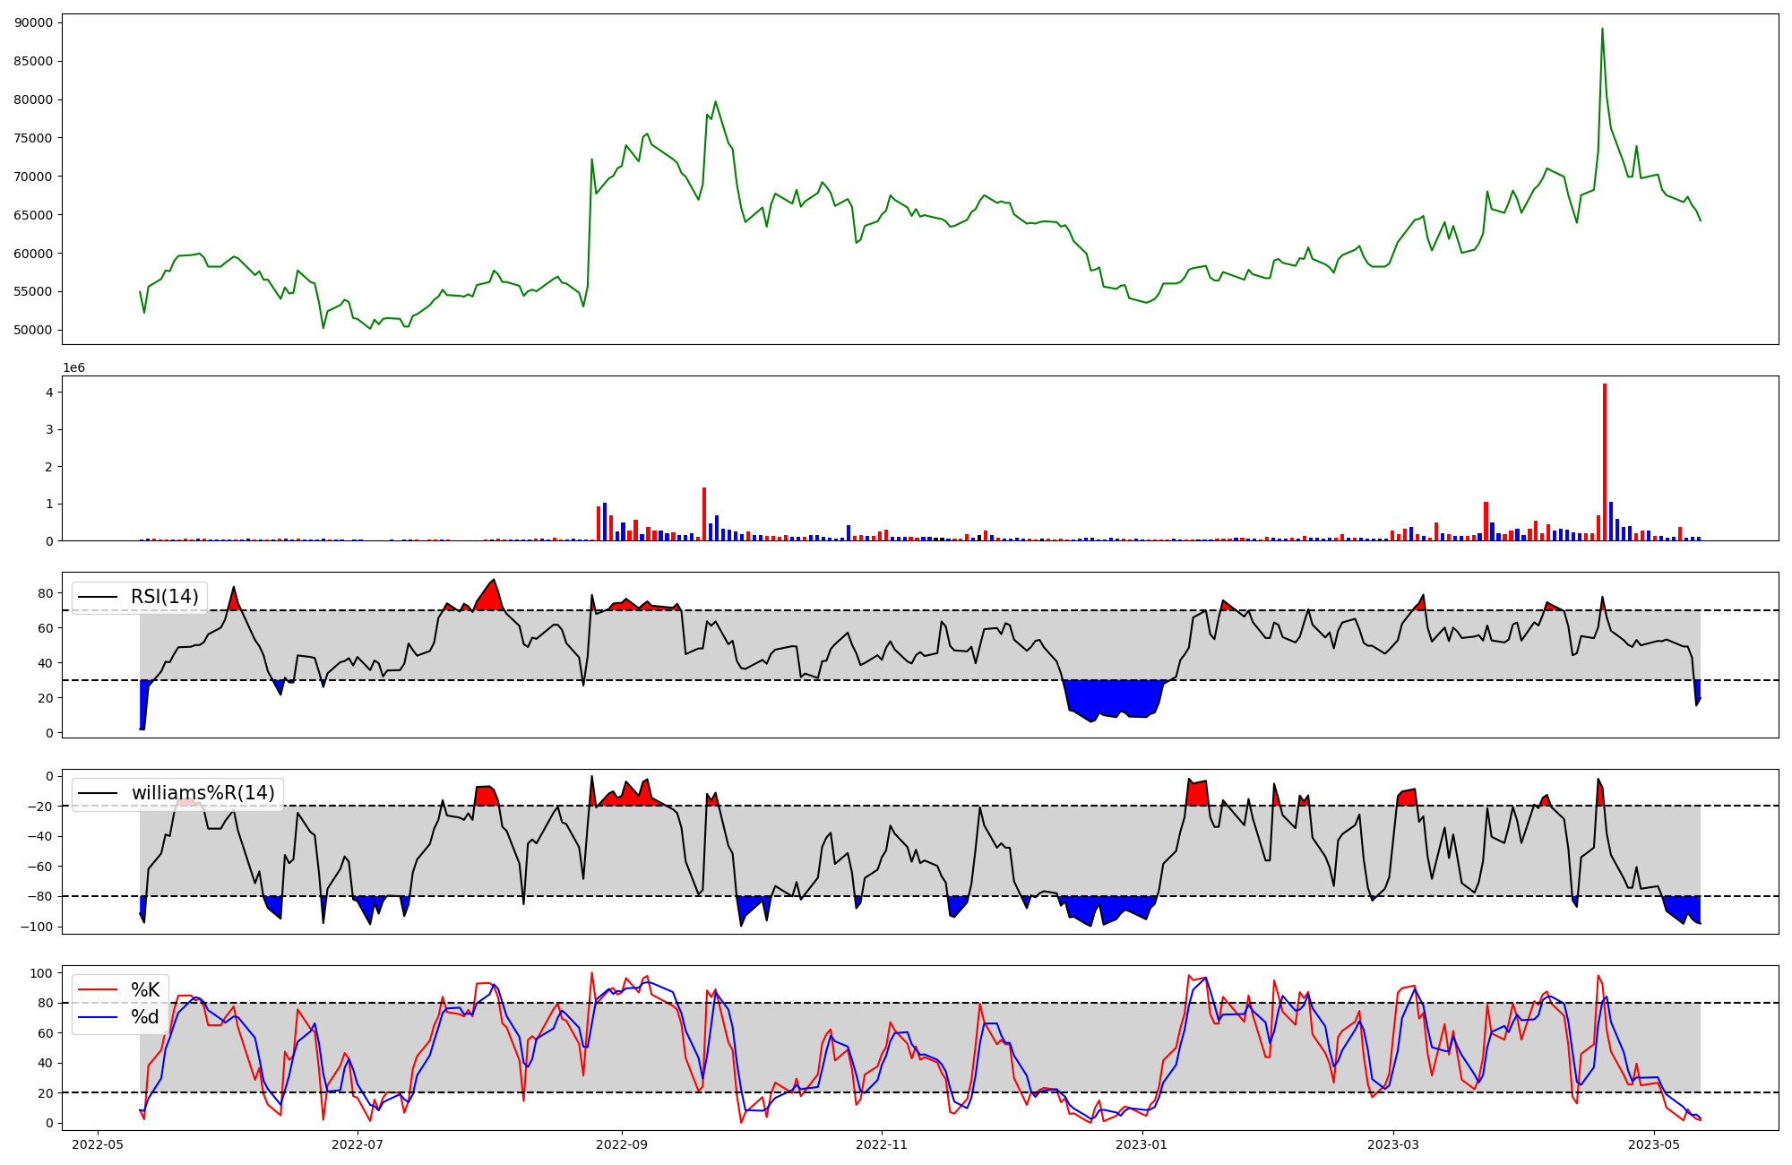1792x1165 pixels.
Task: Click the 2023-01 x-axis date label
Action: point(1142,1144)
